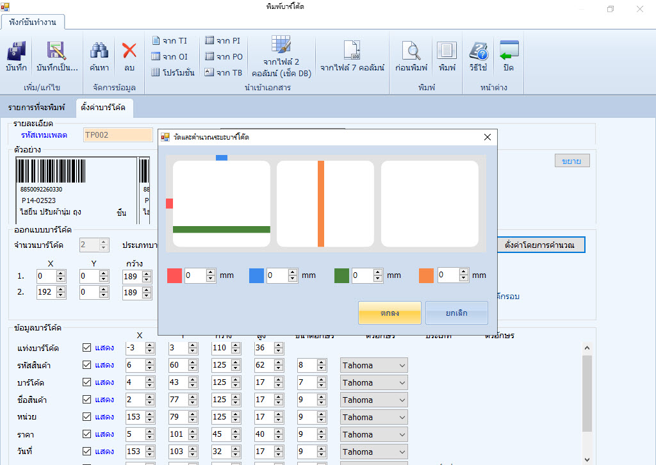Import data จาก PO
Image resolution: width=656 pixels, height=465 pixels.
(222, 57)
